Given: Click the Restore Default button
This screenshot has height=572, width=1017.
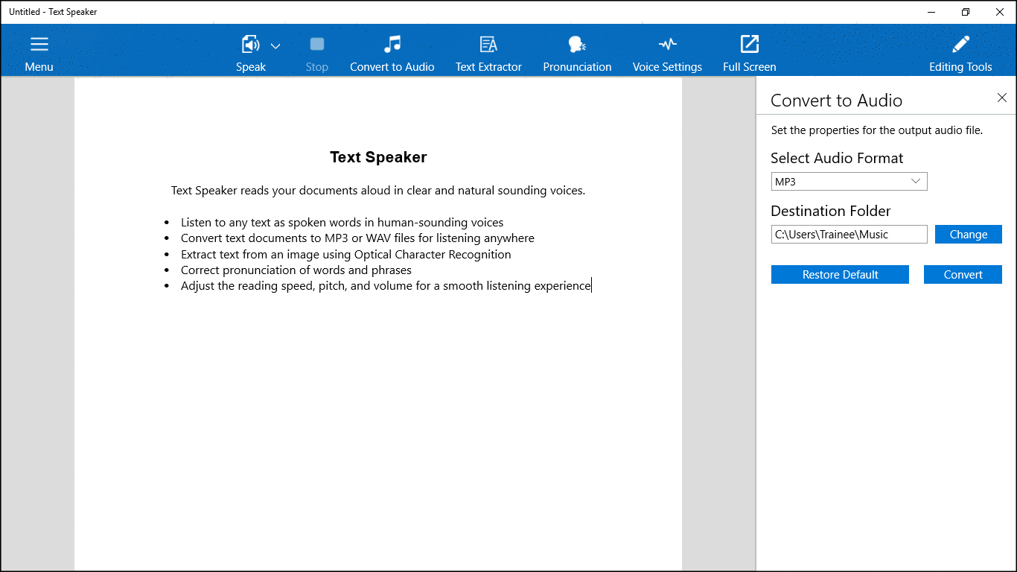Looking at the screenshot, I should click(x=840, y=275).
